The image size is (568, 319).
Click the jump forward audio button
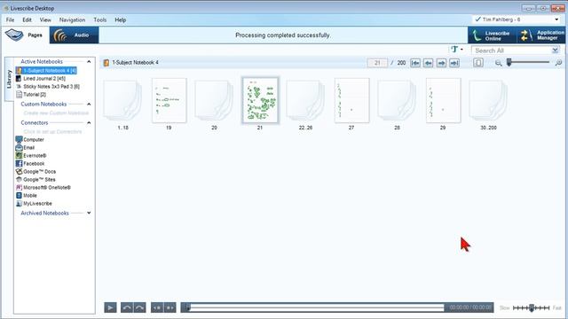[140, 307]
